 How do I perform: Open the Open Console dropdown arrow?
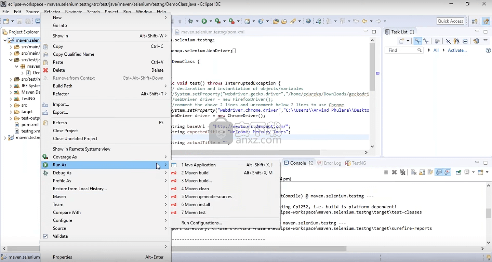point(487,172)
